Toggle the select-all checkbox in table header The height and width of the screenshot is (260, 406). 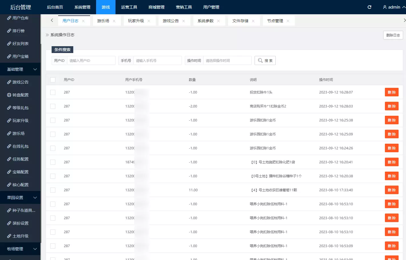[x=53, y=80]
